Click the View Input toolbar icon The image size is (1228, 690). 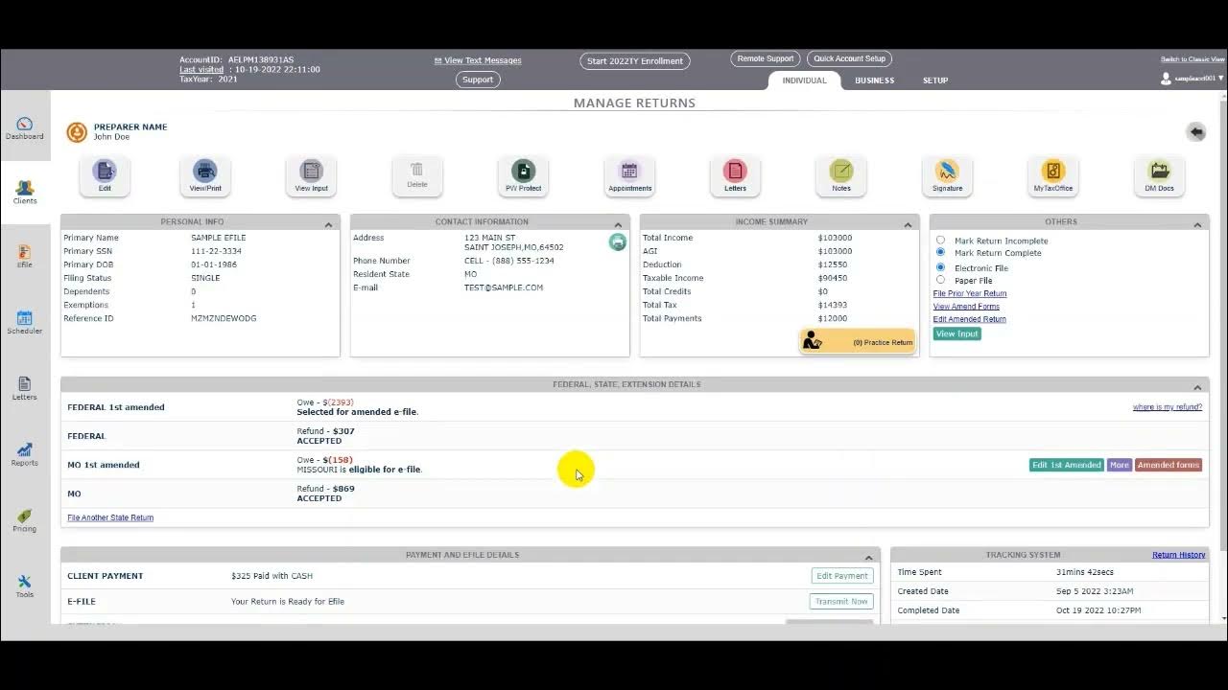[311, 175]
